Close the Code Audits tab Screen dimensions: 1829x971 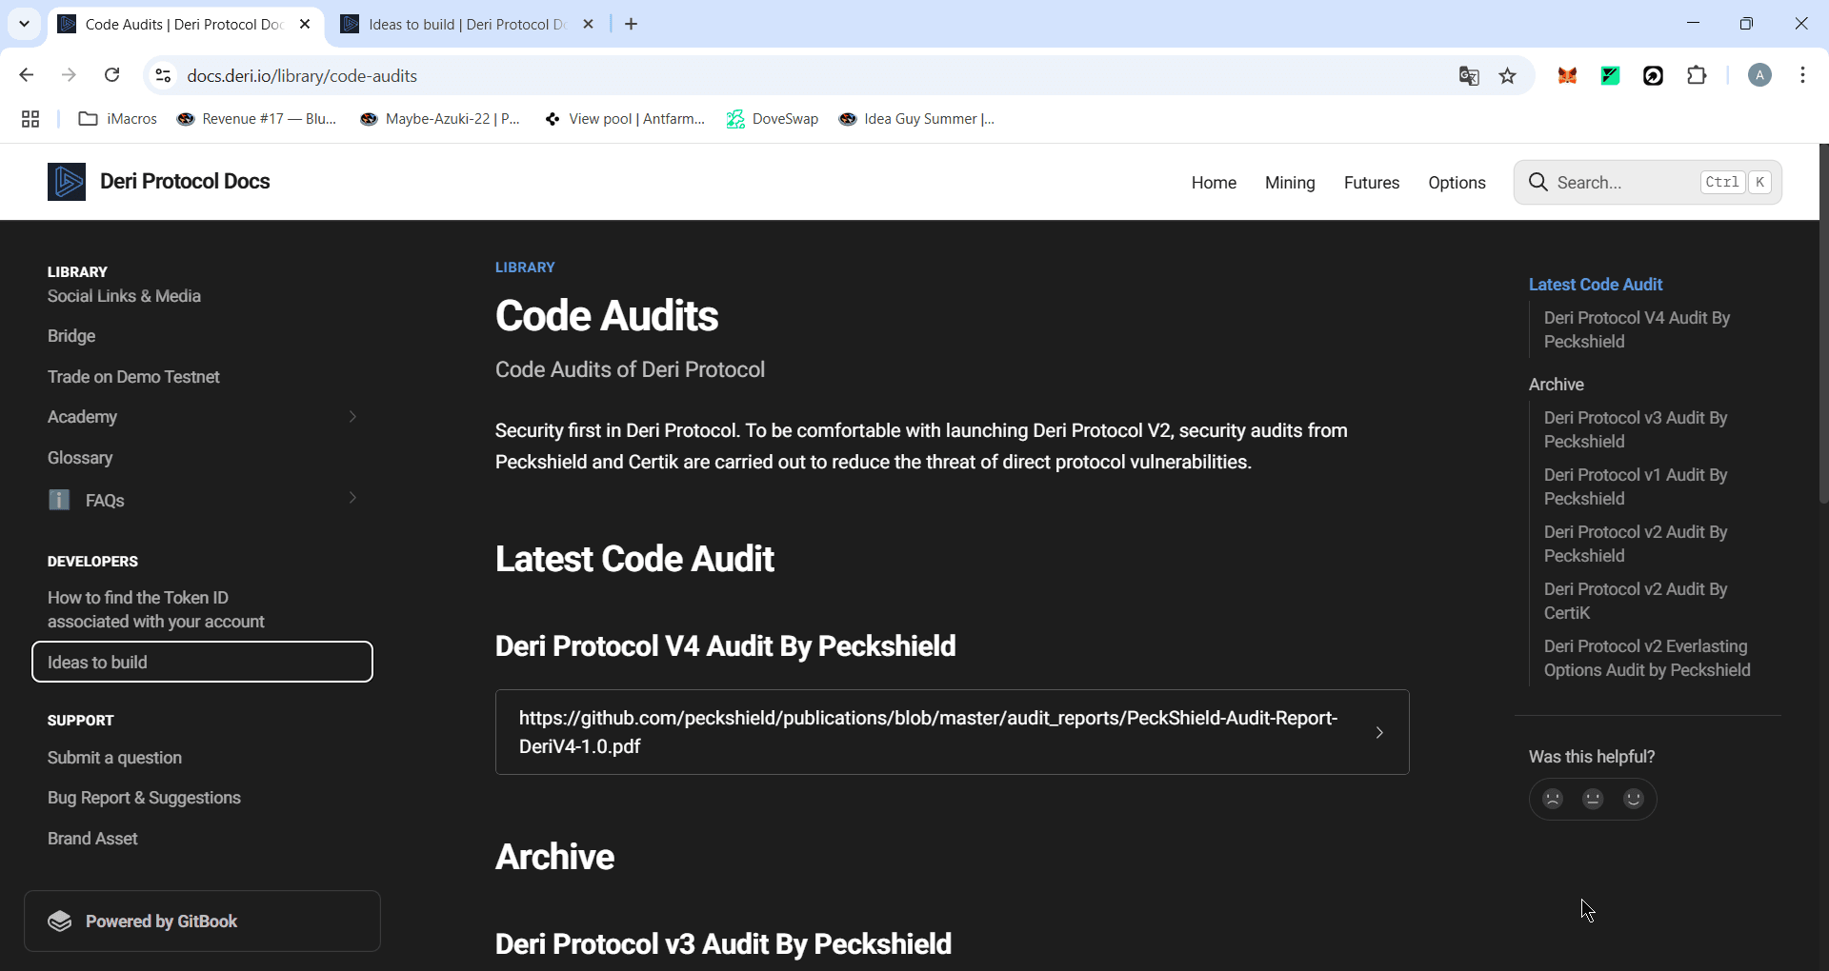[x=305, y=24]
